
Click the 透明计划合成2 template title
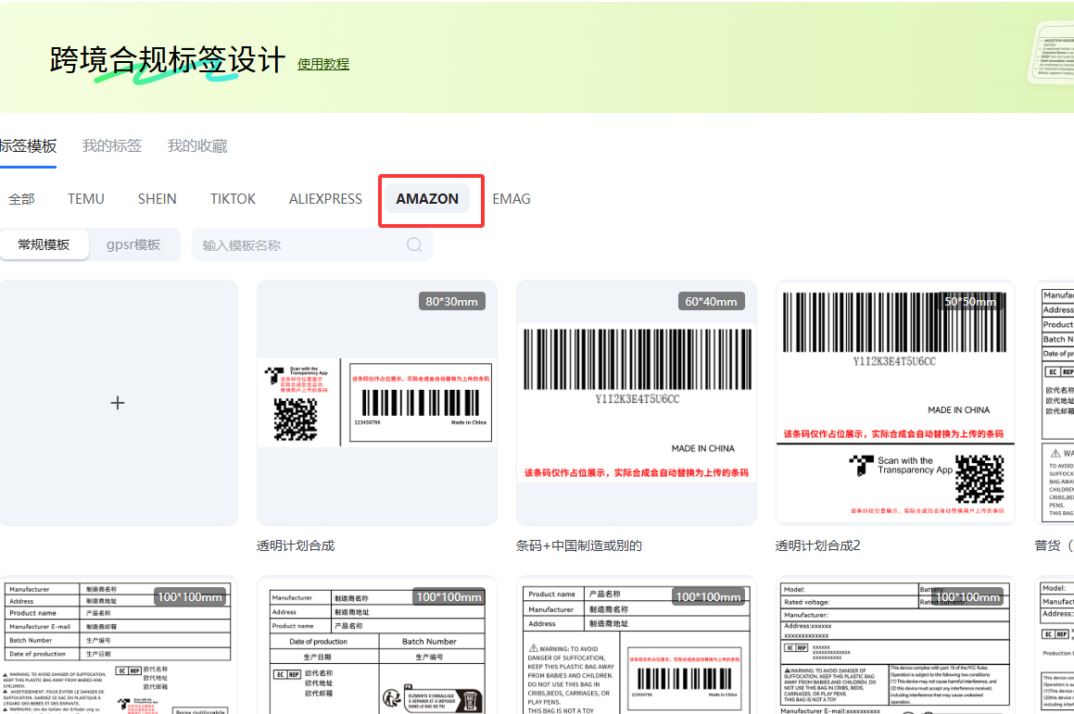[x=818, y=545]
